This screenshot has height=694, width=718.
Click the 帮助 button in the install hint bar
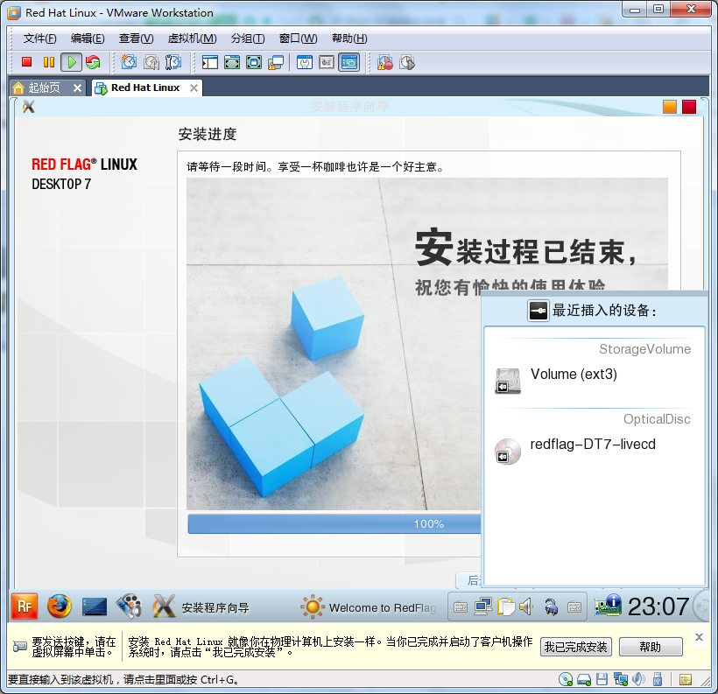[651, 647]
